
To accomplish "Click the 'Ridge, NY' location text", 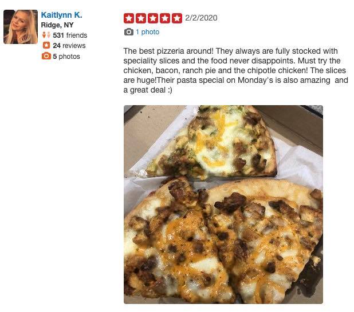I will (x=57, y=25).
